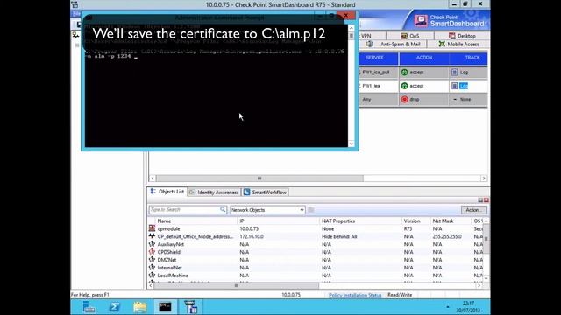Click accept icon in the FW1_lea rule
This screenshot has width=561, height=315.
405,86
